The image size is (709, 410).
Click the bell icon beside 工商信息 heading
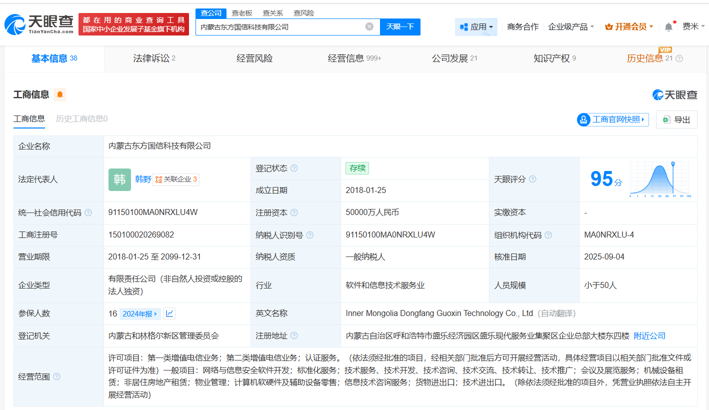[x=59, y=94]
